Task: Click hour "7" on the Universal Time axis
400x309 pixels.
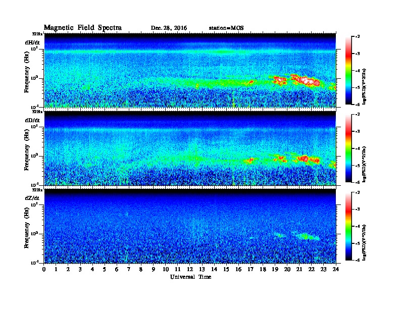Action: [129, 269]
